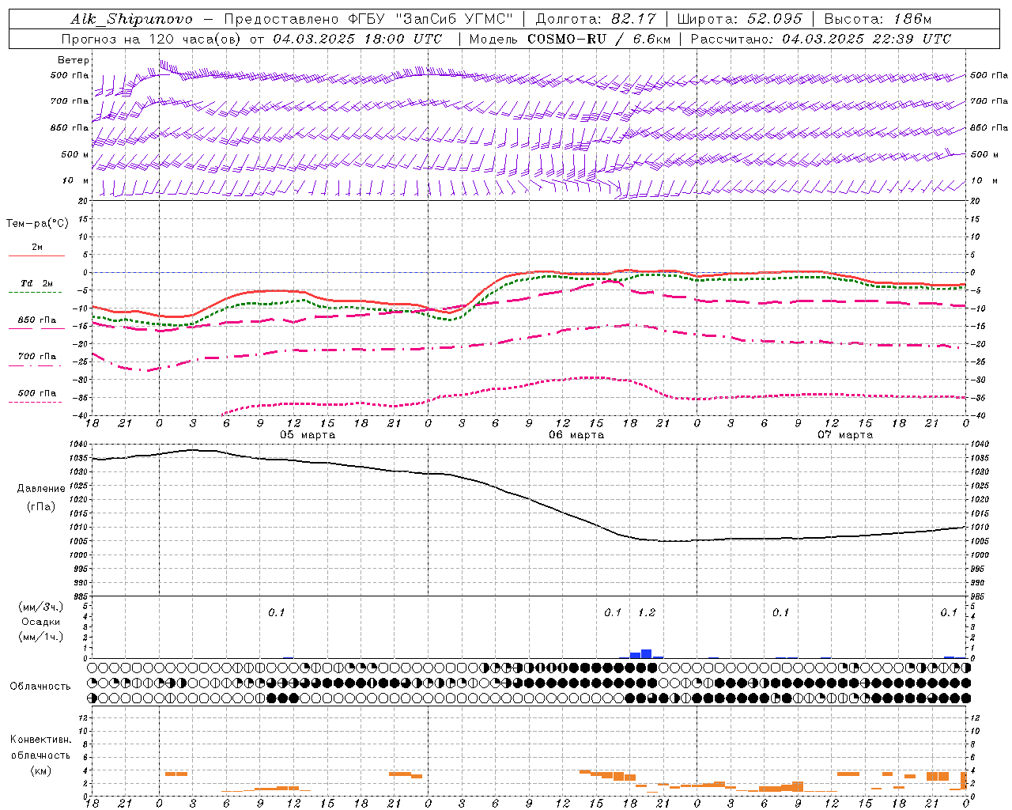Screen dimensions: 1012x810
Task: Click the tallest blue precipitation bar
Action: click(x=646, y=654)
